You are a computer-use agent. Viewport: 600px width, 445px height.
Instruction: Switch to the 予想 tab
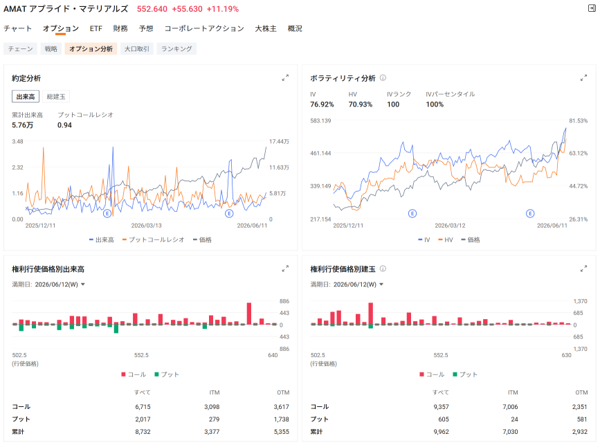pyautogui.click(x=146, y=28)
